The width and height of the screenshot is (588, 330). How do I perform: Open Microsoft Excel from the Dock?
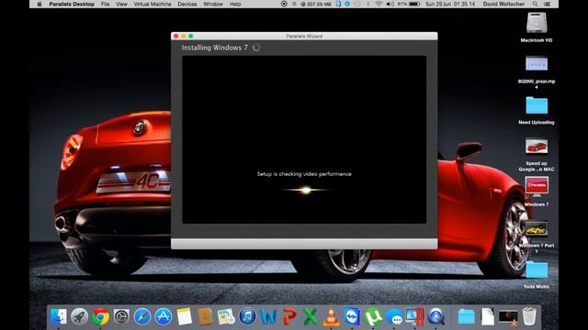coord(311,317)
